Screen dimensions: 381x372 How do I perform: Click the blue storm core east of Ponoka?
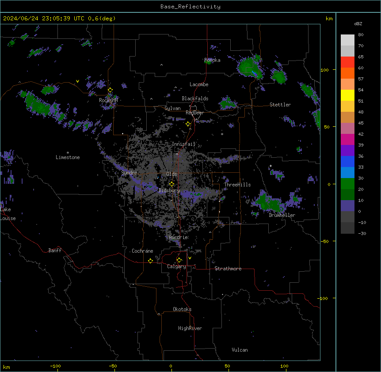tap(254, 73)
